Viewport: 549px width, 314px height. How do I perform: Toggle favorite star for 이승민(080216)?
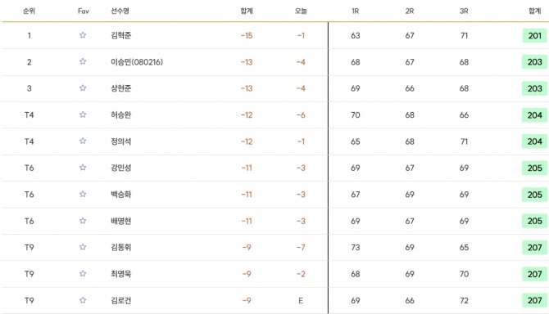click(x=83, y=61)
